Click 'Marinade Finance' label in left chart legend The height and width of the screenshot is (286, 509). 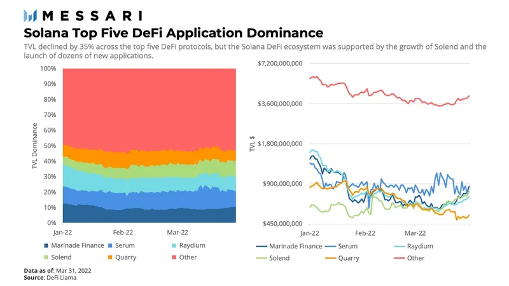click(78, 245)
